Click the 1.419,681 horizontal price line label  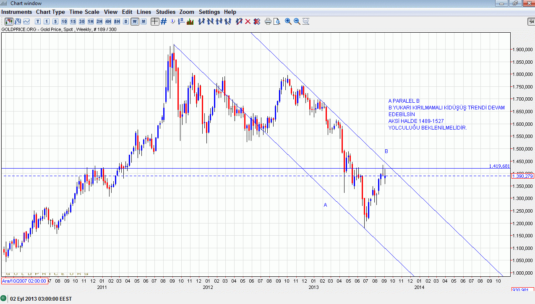coord(499,166)
